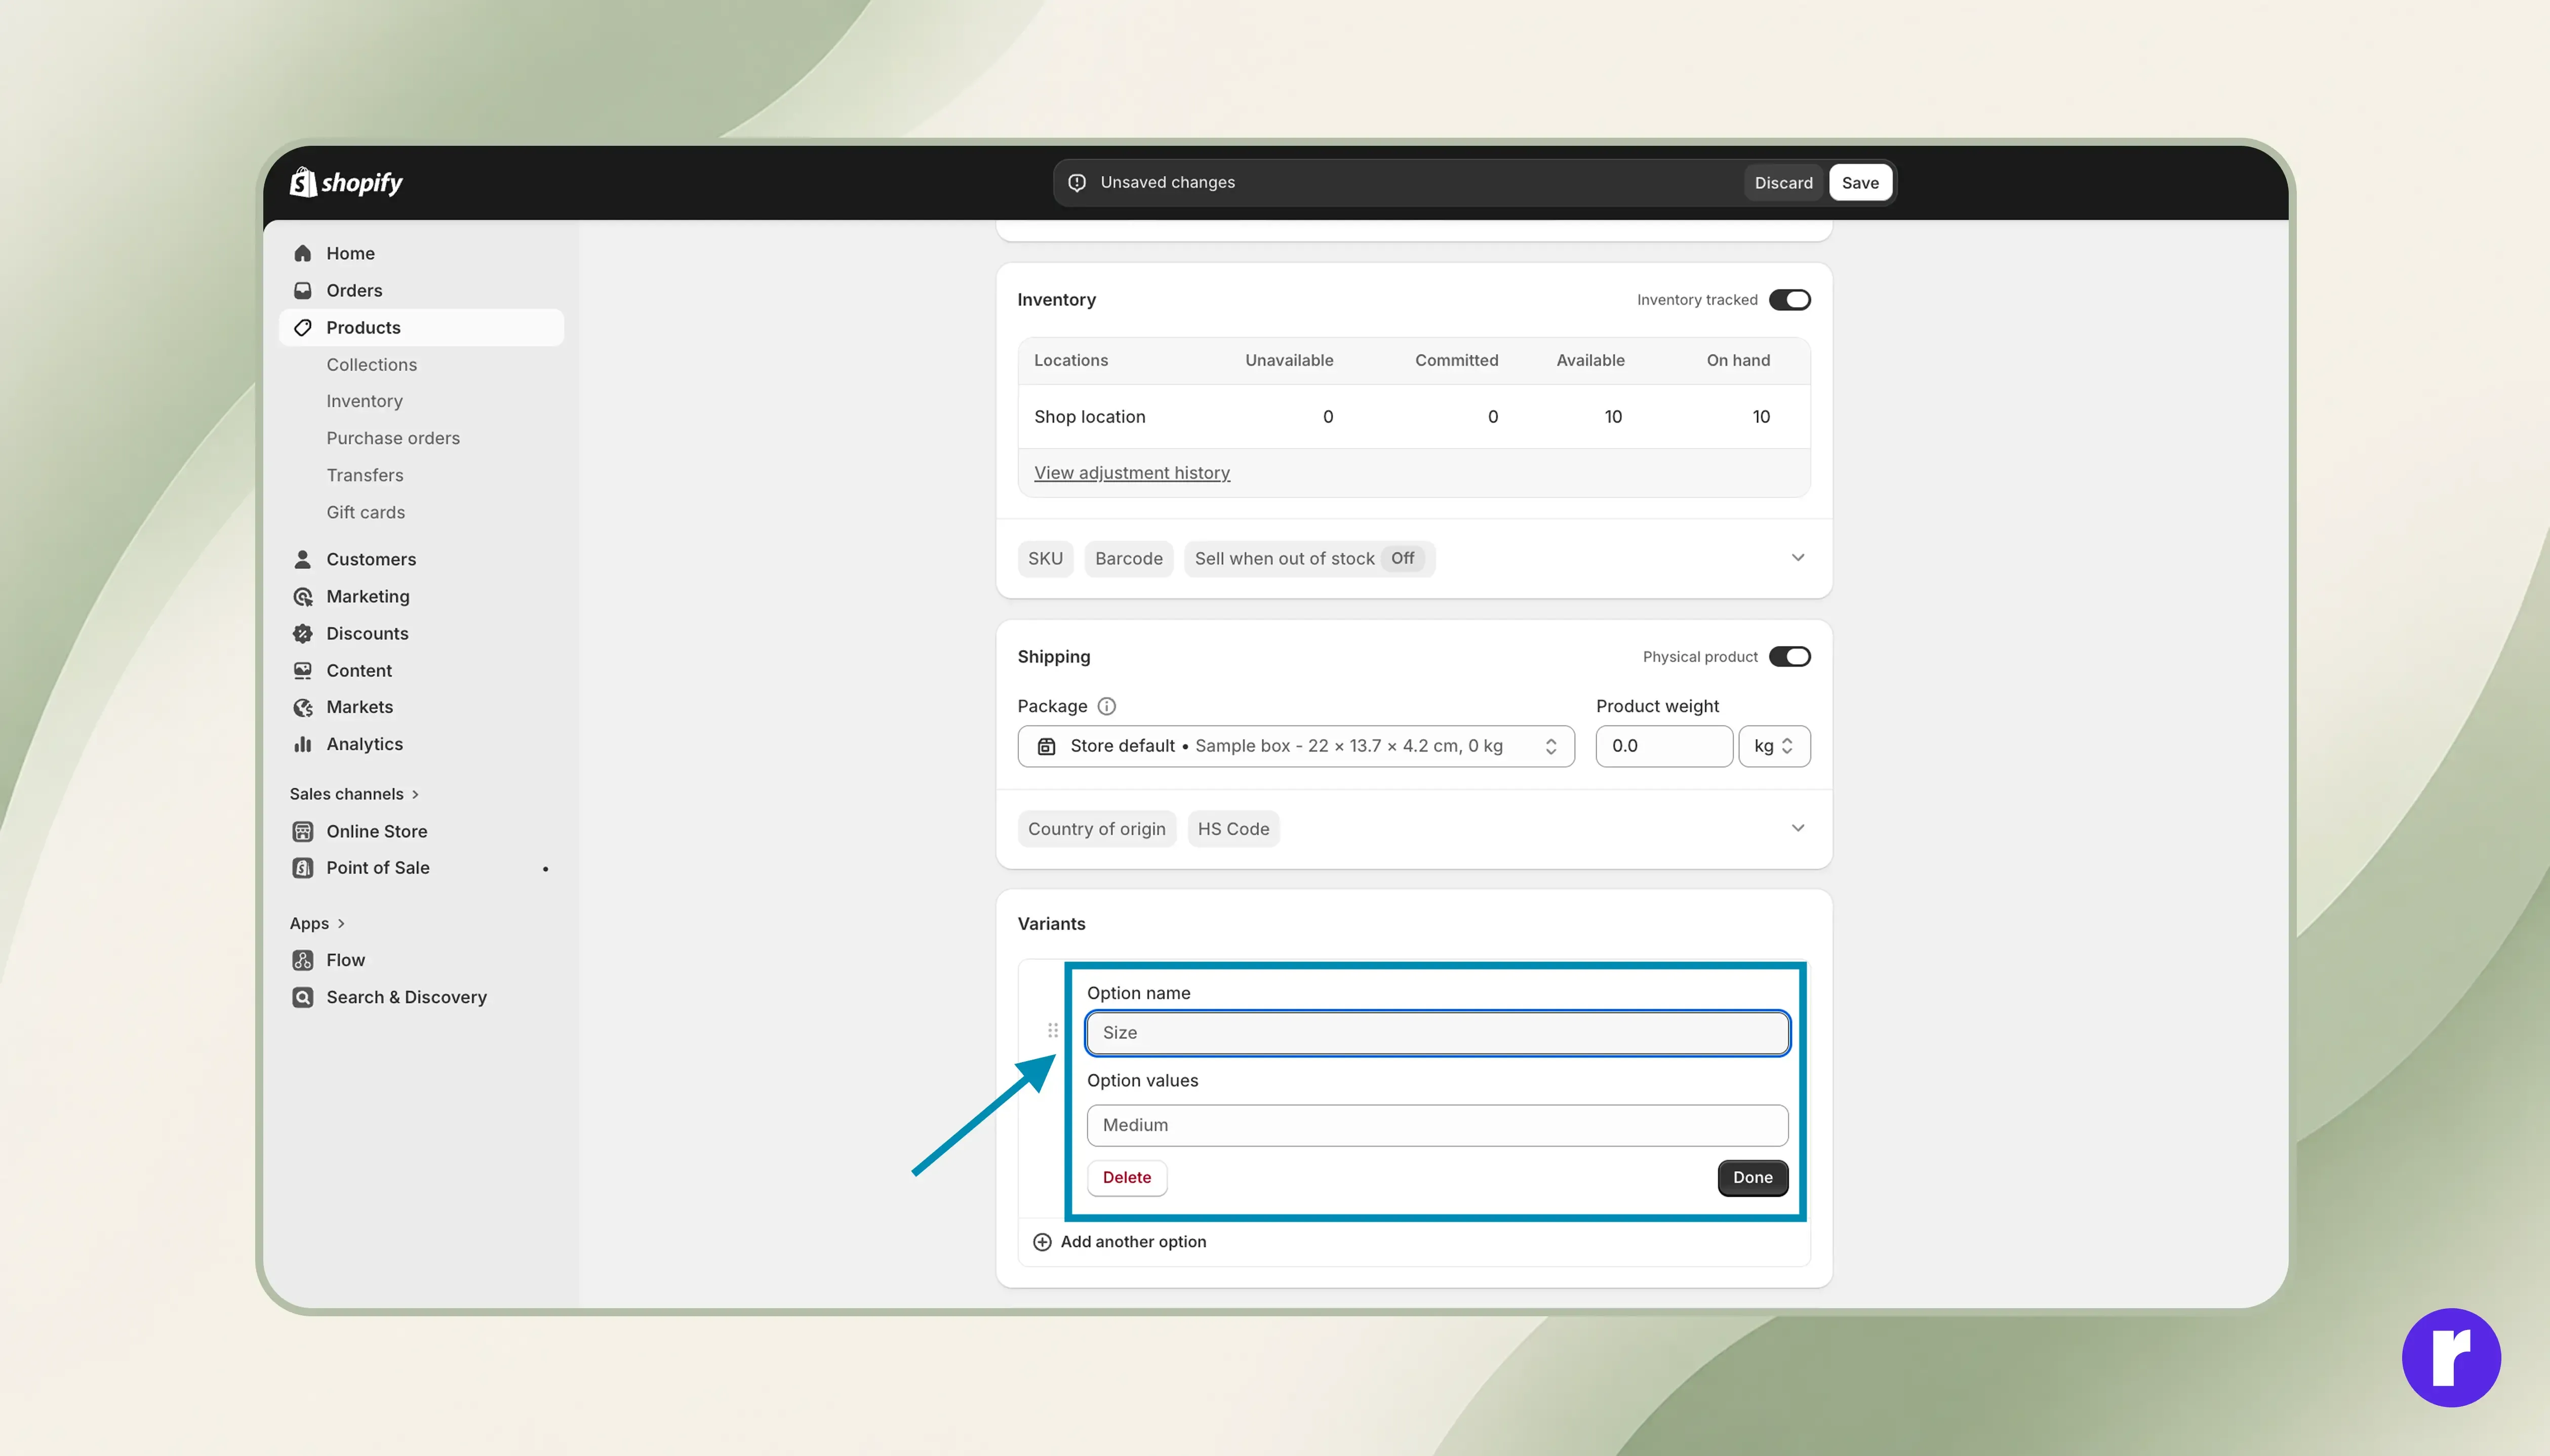Click the Customers person icon
2550x1456 pixels.
pos(302,559)
